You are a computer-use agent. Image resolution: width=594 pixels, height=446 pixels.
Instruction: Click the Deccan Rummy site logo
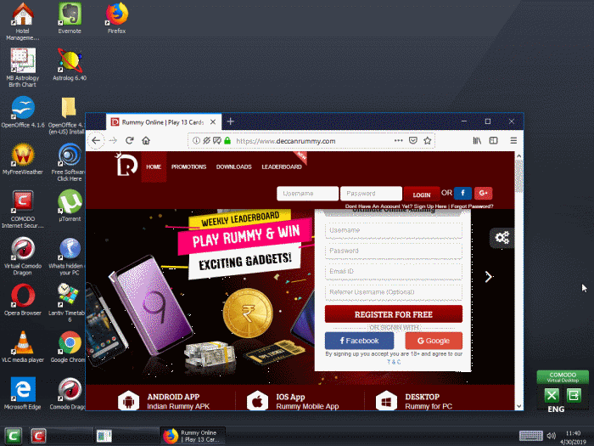[126, 165]
